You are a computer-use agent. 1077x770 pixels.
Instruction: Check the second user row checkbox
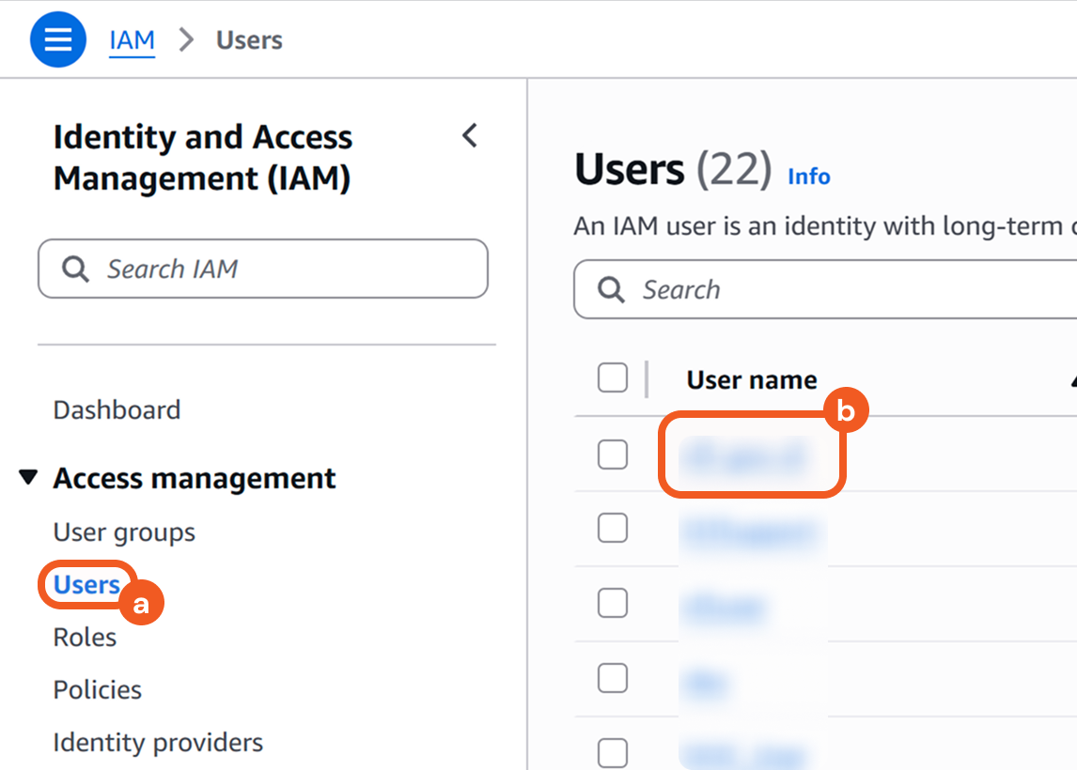(x=613, y=529)
